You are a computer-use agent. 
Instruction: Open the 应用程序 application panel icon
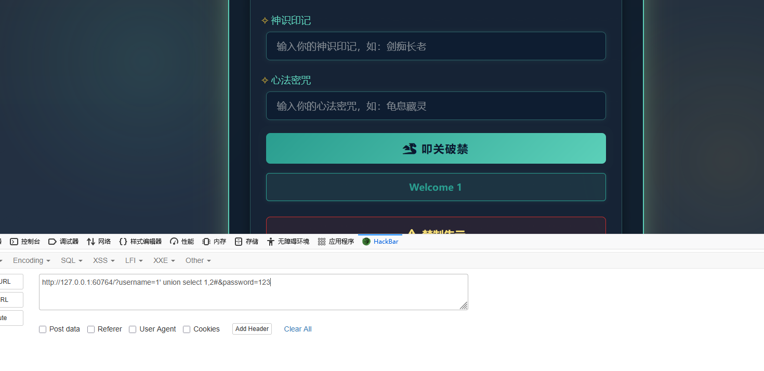pos(322,242)
